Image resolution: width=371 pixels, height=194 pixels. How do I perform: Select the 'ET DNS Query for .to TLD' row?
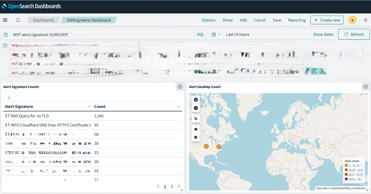click(93, 116)
